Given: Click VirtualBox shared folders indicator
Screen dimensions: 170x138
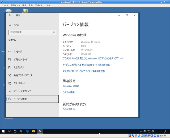Looking at the screenshot, I should (142, 136).
